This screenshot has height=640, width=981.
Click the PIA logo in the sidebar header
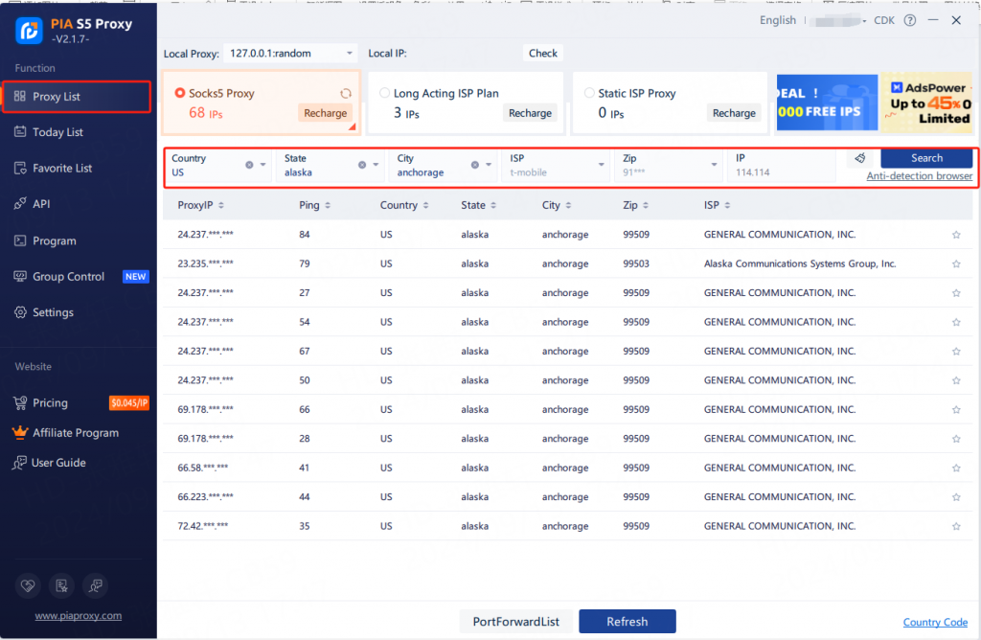(29, 31)
